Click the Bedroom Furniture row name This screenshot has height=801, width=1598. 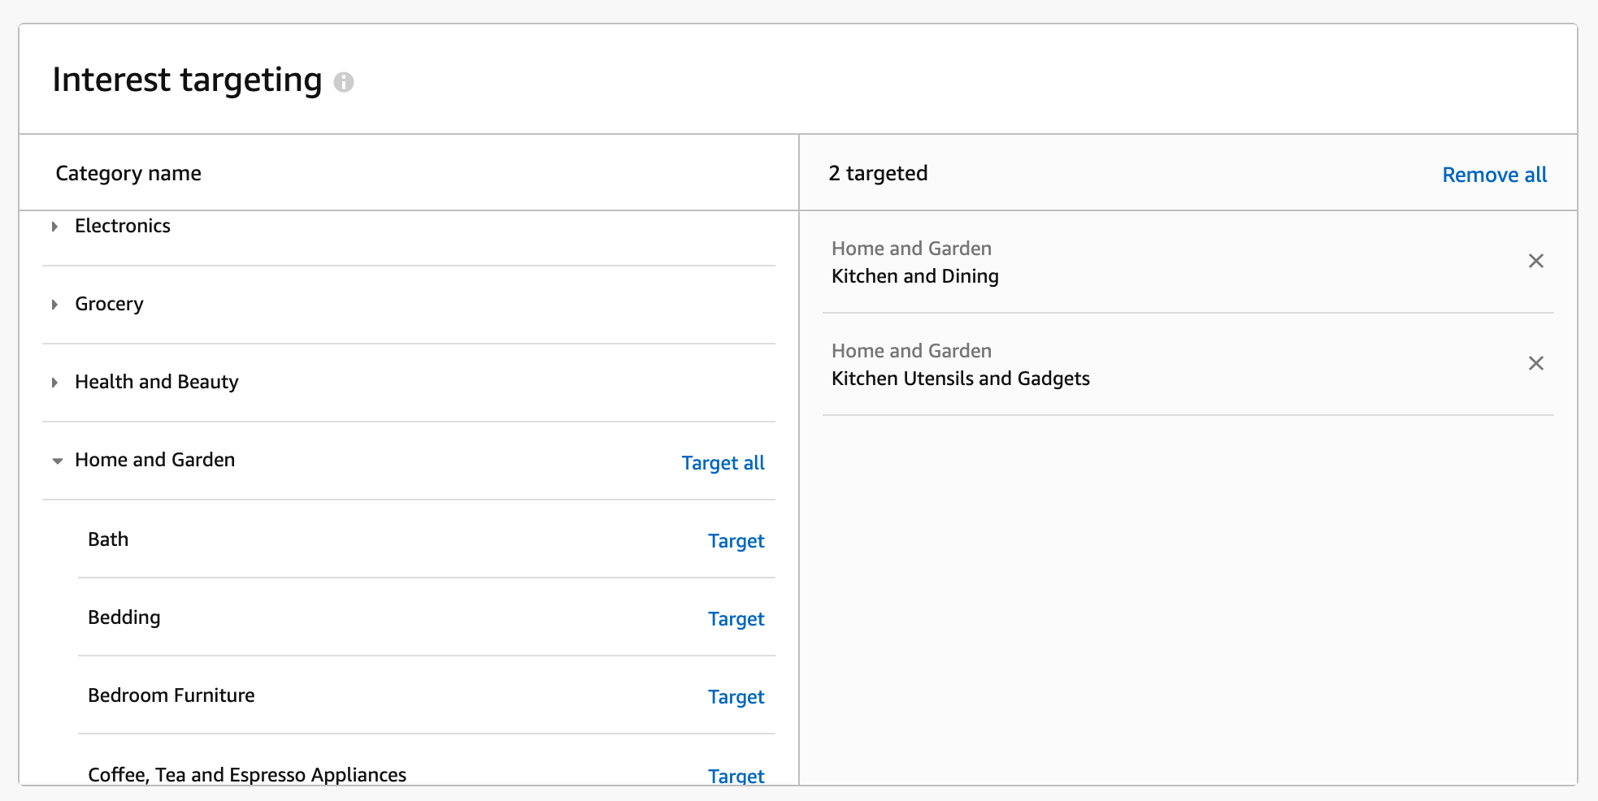pyautogui.click(x=172, y=695)
